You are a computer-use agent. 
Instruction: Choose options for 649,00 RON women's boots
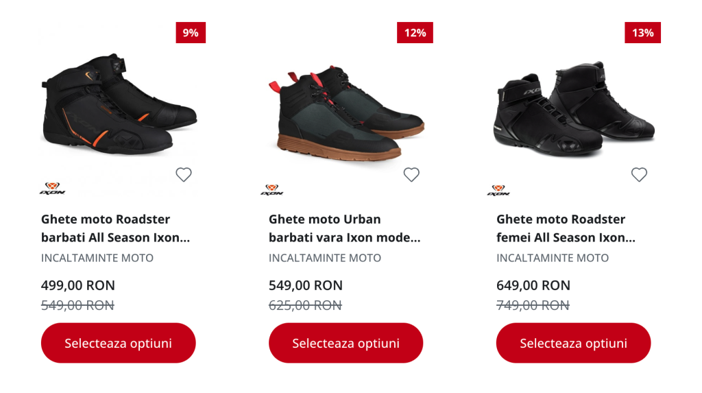tap(573, 343)
